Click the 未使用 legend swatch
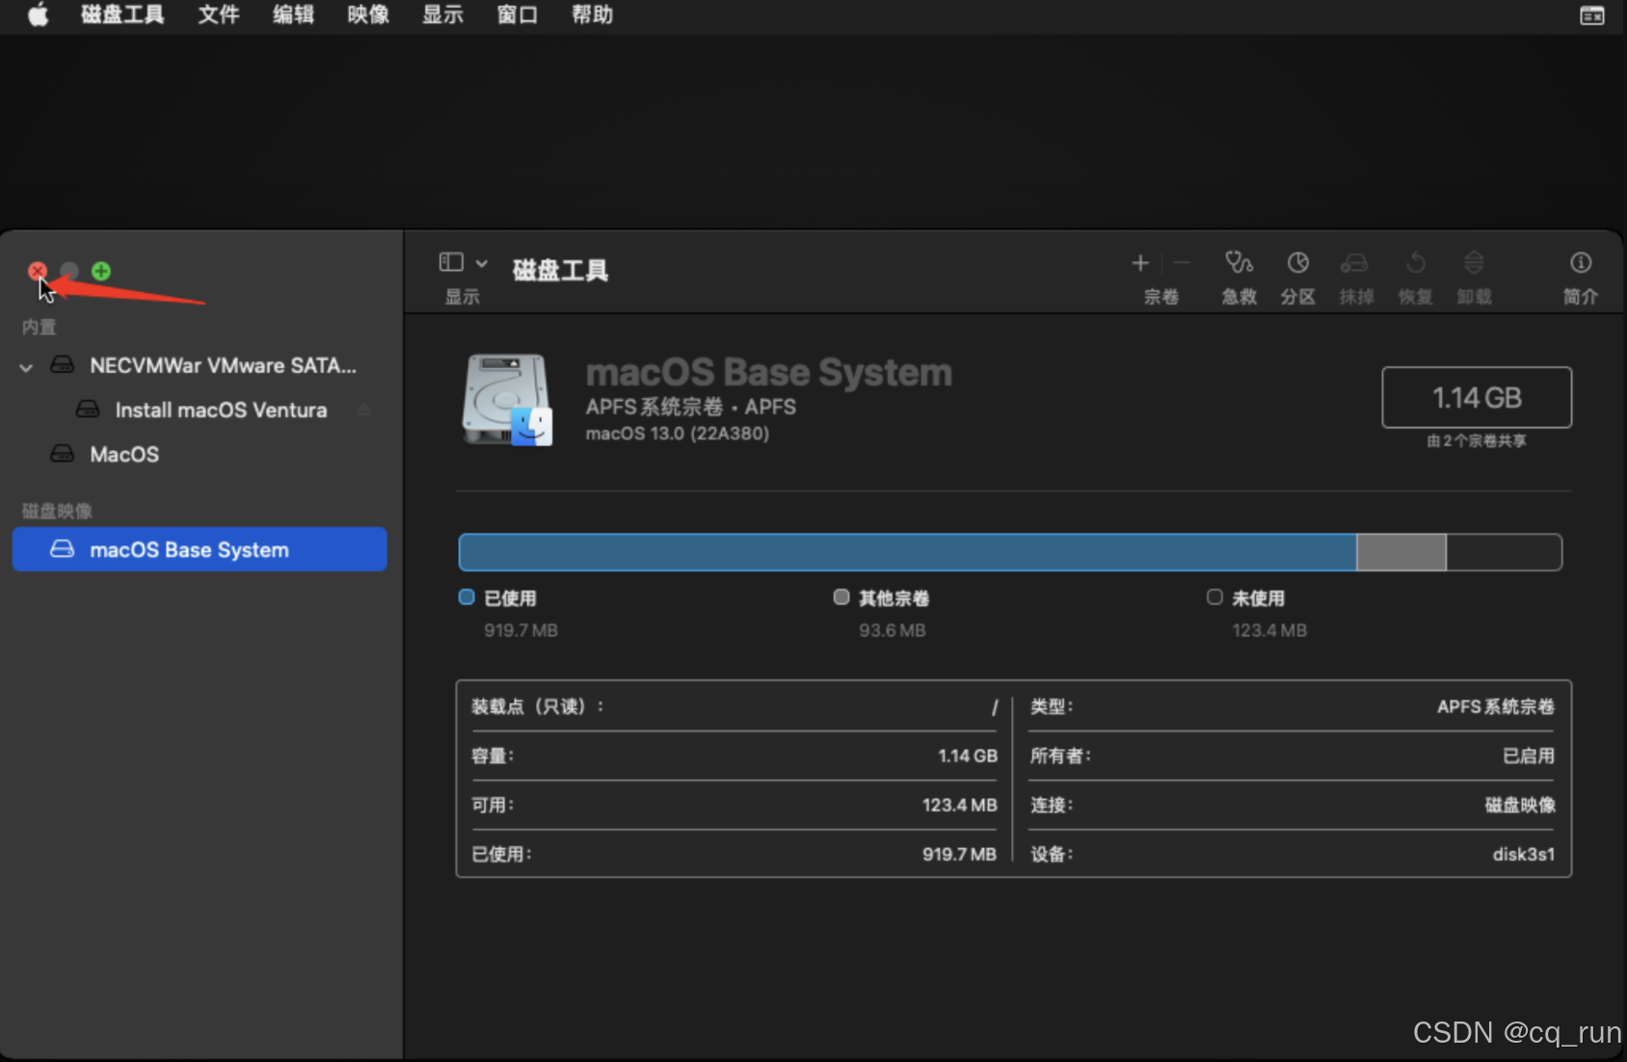1627x1062 pixels. coord(1214,597)
